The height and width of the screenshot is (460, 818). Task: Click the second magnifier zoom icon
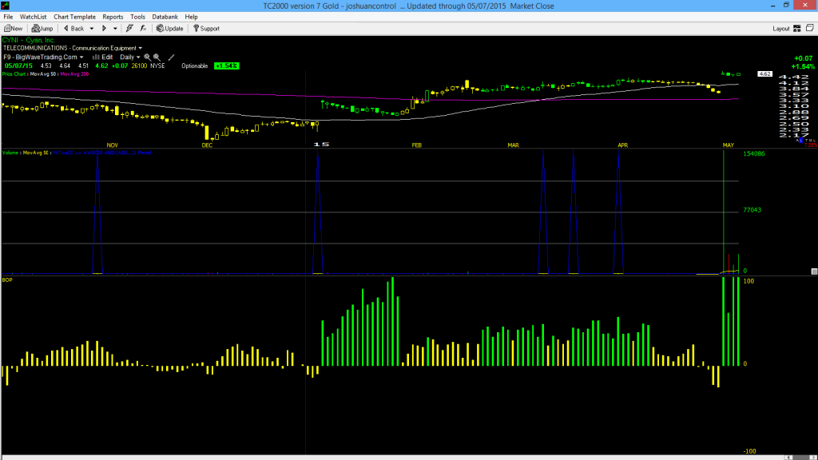(157, 57)
